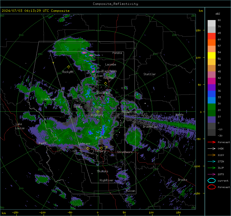This screenshot has height=216, width=231.
Task: Click the ThreeHills label
Action: pos(129,112)
